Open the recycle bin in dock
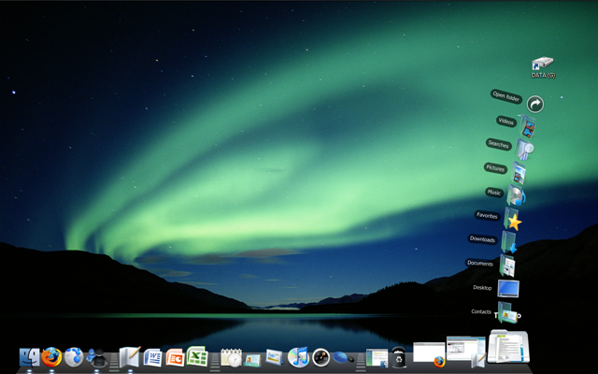 point(399,357)
